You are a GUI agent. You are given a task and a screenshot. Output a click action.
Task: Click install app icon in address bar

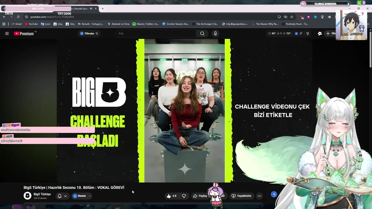(279, 17)
